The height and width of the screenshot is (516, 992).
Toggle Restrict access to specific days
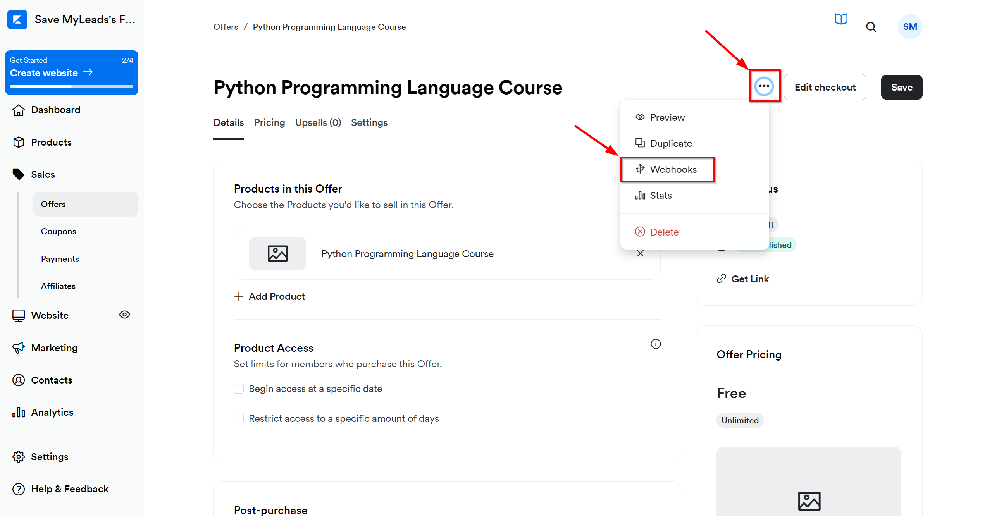click(x=238, y=418)
